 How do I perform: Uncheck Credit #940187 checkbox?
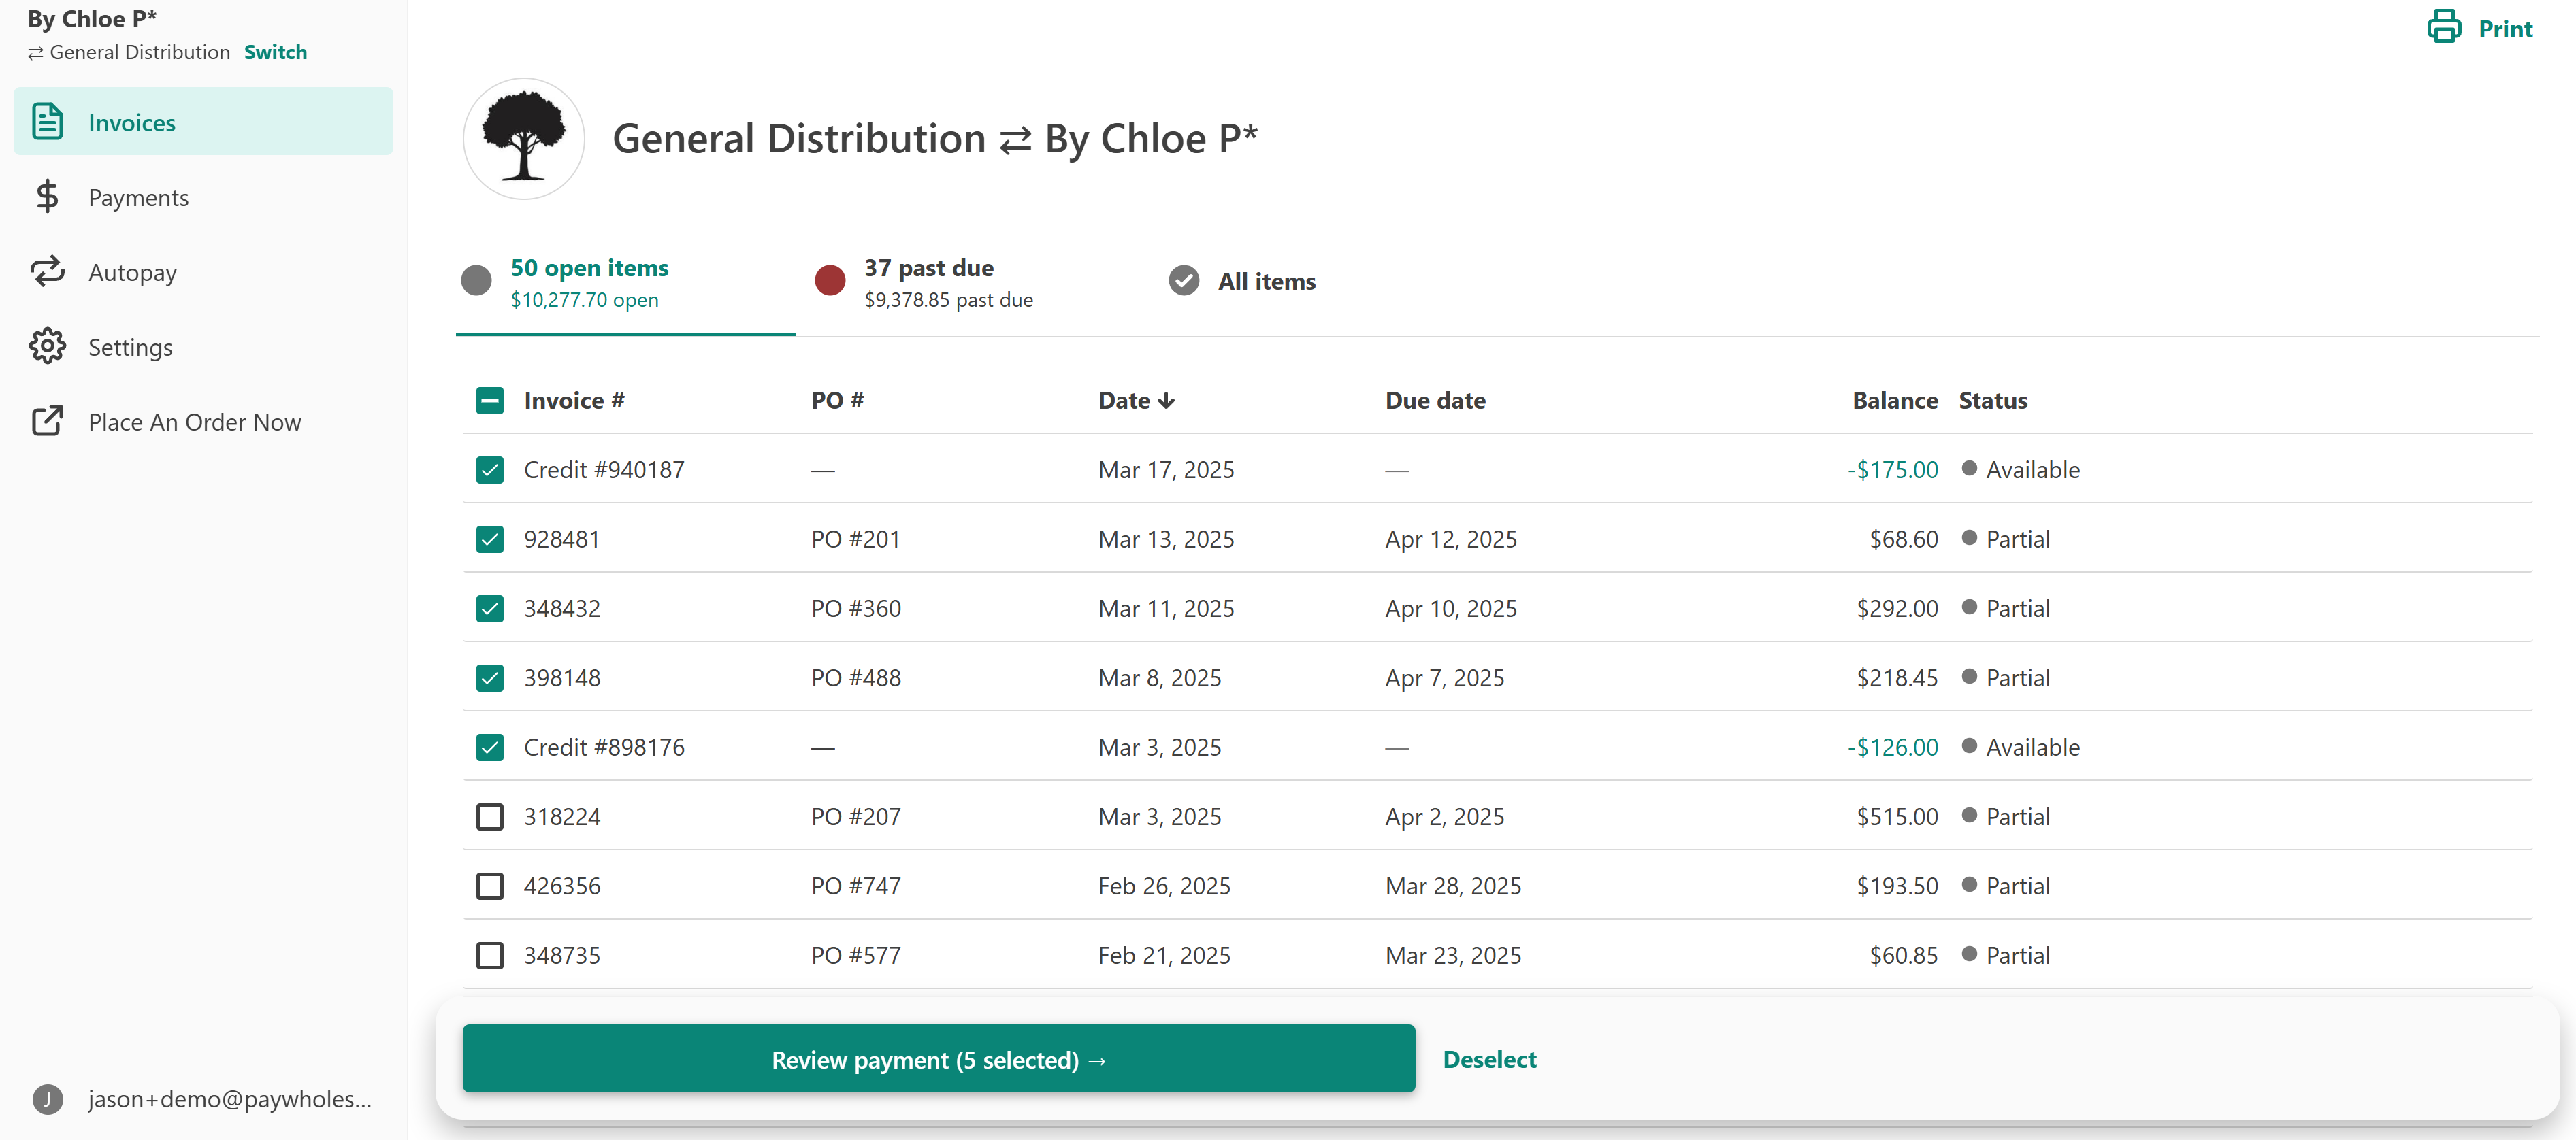(x=490, y=469)
